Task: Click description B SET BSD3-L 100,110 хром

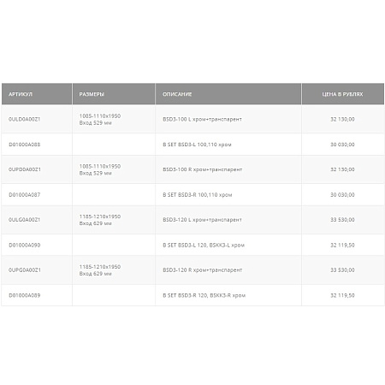Action: click(x=197, y=145)
